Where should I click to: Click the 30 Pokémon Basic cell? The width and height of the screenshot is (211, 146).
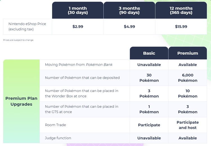coord(149,78)
